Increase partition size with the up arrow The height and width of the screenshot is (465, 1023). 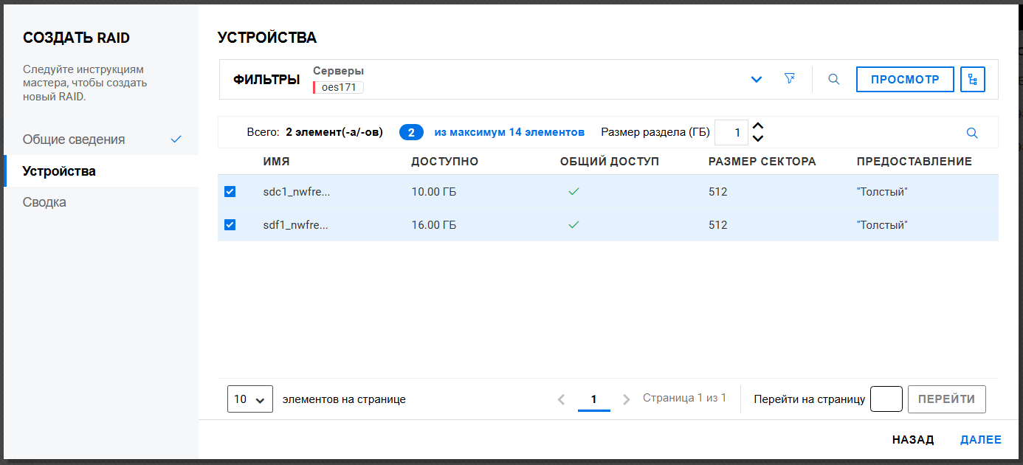(757, 126)
